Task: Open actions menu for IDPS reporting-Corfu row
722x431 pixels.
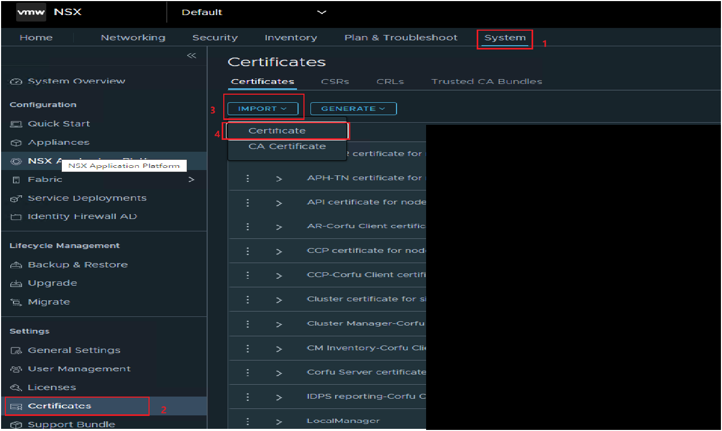Action: click(x=247, y=397)
